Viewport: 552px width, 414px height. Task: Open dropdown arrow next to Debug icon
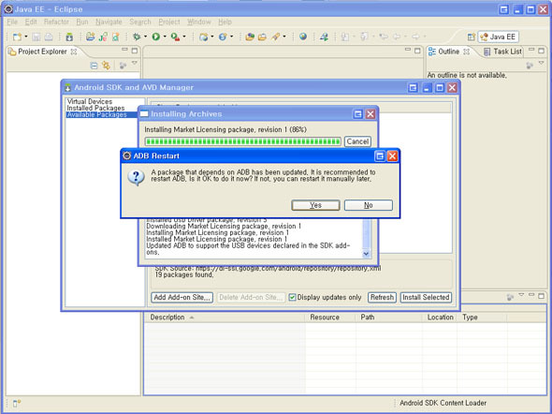pos(145,37)
